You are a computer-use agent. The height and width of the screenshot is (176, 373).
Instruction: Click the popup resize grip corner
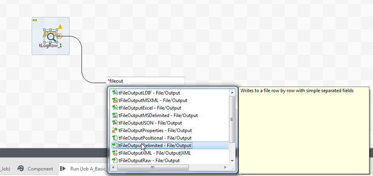(x=233, y=168)
